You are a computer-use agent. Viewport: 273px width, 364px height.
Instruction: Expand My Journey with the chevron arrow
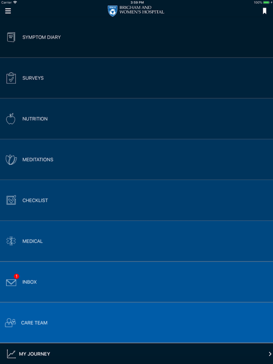(x=270, y=354)
